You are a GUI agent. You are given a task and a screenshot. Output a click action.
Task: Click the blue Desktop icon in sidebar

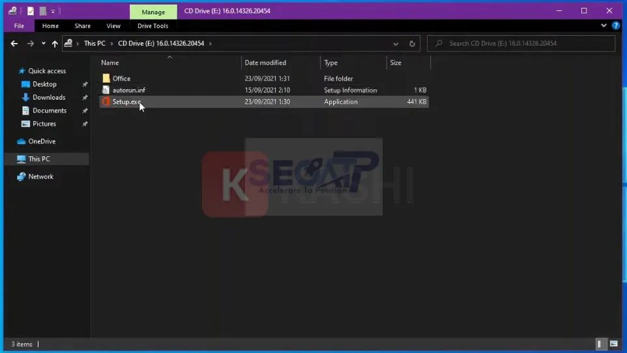[x=25, y=84]
